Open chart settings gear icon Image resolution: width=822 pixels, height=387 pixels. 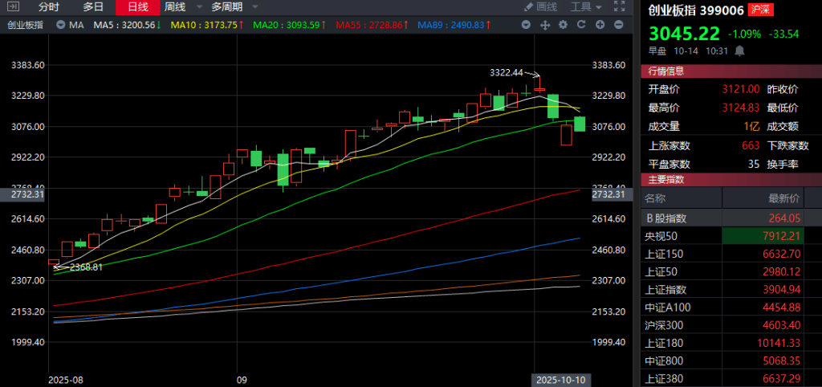(564, 25)
